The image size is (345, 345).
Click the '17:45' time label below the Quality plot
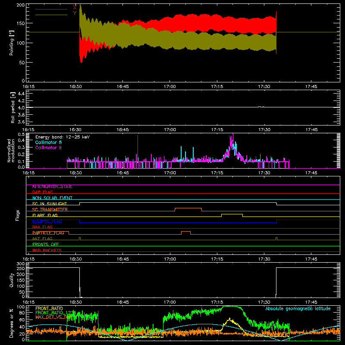tap(311, 302)
